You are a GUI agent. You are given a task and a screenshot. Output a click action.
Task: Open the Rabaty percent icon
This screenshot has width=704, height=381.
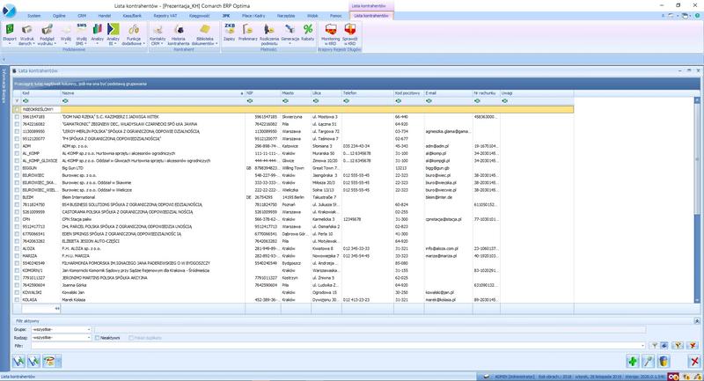[x=307, y=33]
